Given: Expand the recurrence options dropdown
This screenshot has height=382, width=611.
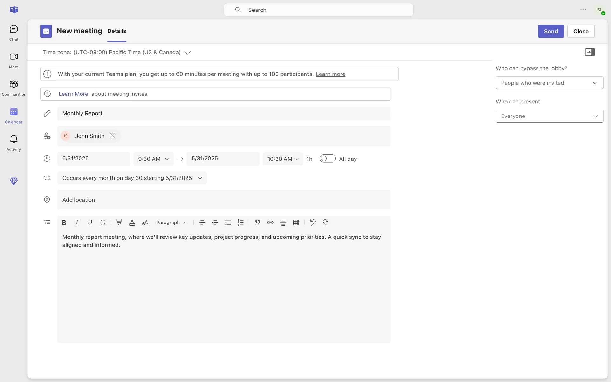Looking at the screenshot, I should pyautogui.click(x=200, y=178).
